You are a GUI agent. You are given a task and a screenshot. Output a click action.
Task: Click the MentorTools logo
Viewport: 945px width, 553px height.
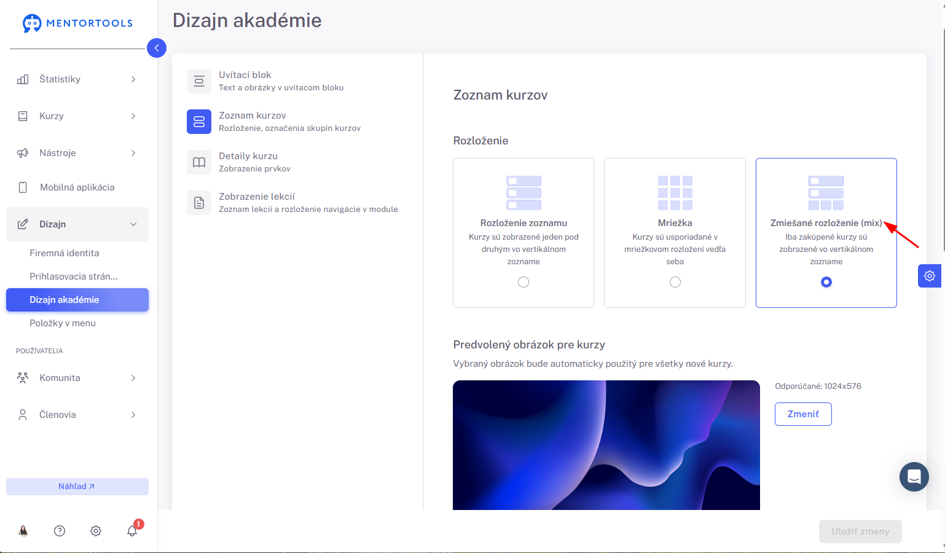pyautogui.click(x=77, y=23)
